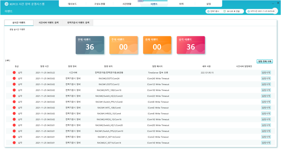The width and height of the screenshot is (281, 152).
Task: Select the red 심각 이벤트 card
Action: (191, 45)
